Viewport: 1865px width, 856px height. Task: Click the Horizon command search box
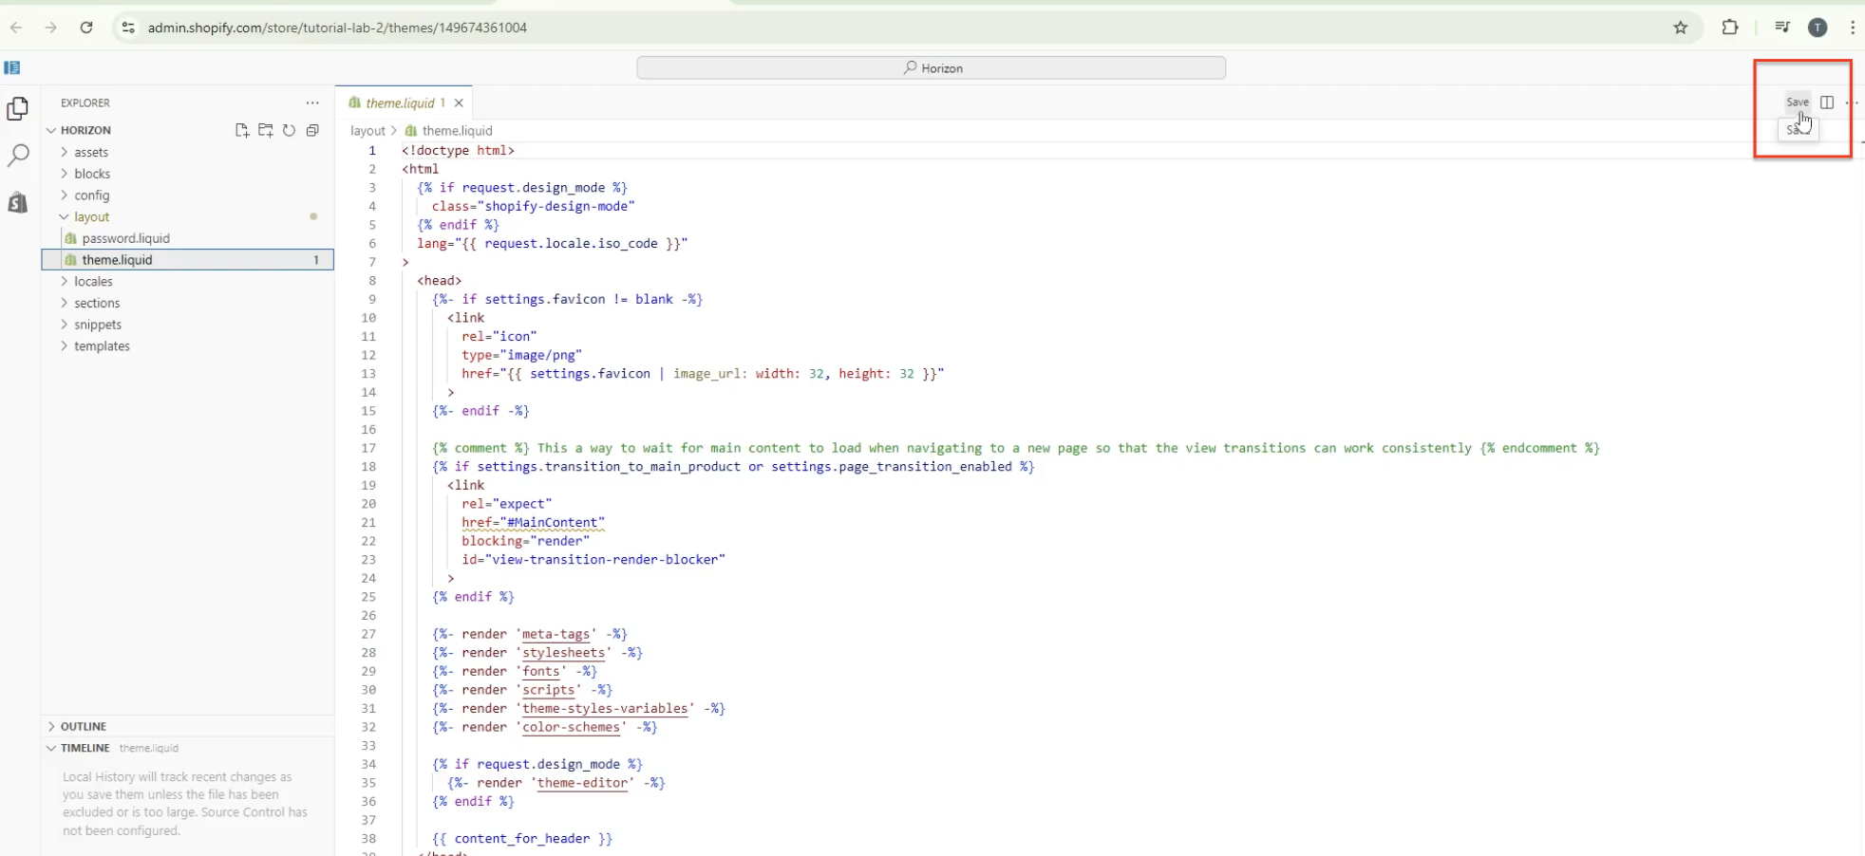[x=931, y=67]
